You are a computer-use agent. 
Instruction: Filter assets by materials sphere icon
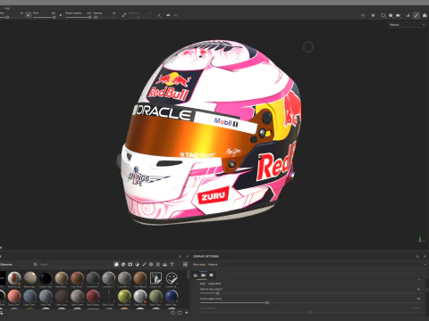[116, 264]
